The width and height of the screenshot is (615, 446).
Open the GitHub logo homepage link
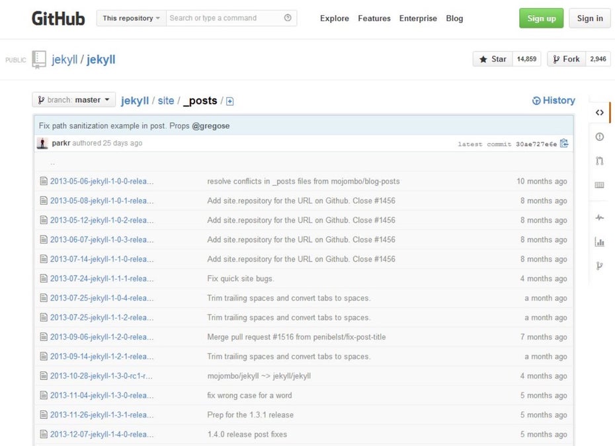(x=58, y=19)
